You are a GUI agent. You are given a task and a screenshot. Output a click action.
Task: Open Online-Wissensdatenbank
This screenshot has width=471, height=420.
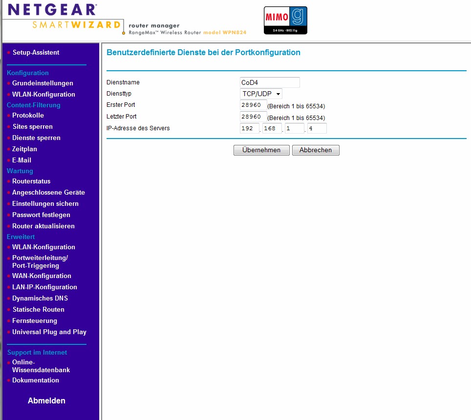point(41,366)
